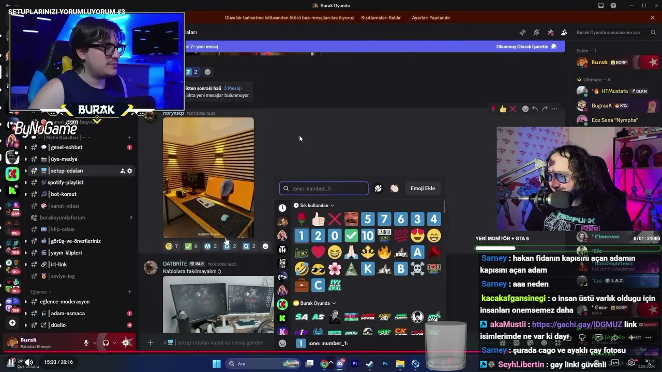This screenshot has height=372, width=662.
Task: Open headphone output options arrow
Action: pyautogui.click(x=114, y=343)
